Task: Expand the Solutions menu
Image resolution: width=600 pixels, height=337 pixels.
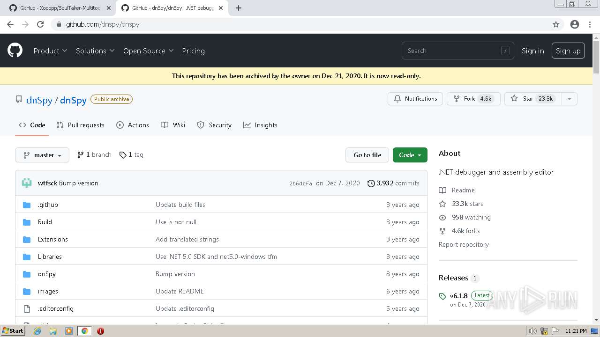Action: (95, 51)
